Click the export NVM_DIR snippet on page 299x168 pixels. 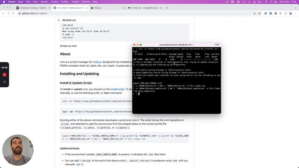click(125, 137)
